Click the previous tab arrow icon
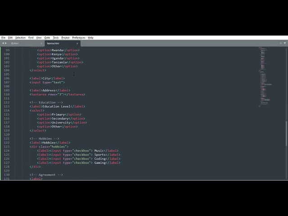Screen dimensions: 288x216 pos(2,43)
